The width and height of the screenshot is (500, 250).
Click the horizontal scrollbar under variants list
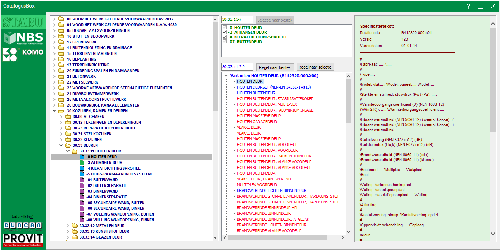pyautogui.click(x=277, y=237)
